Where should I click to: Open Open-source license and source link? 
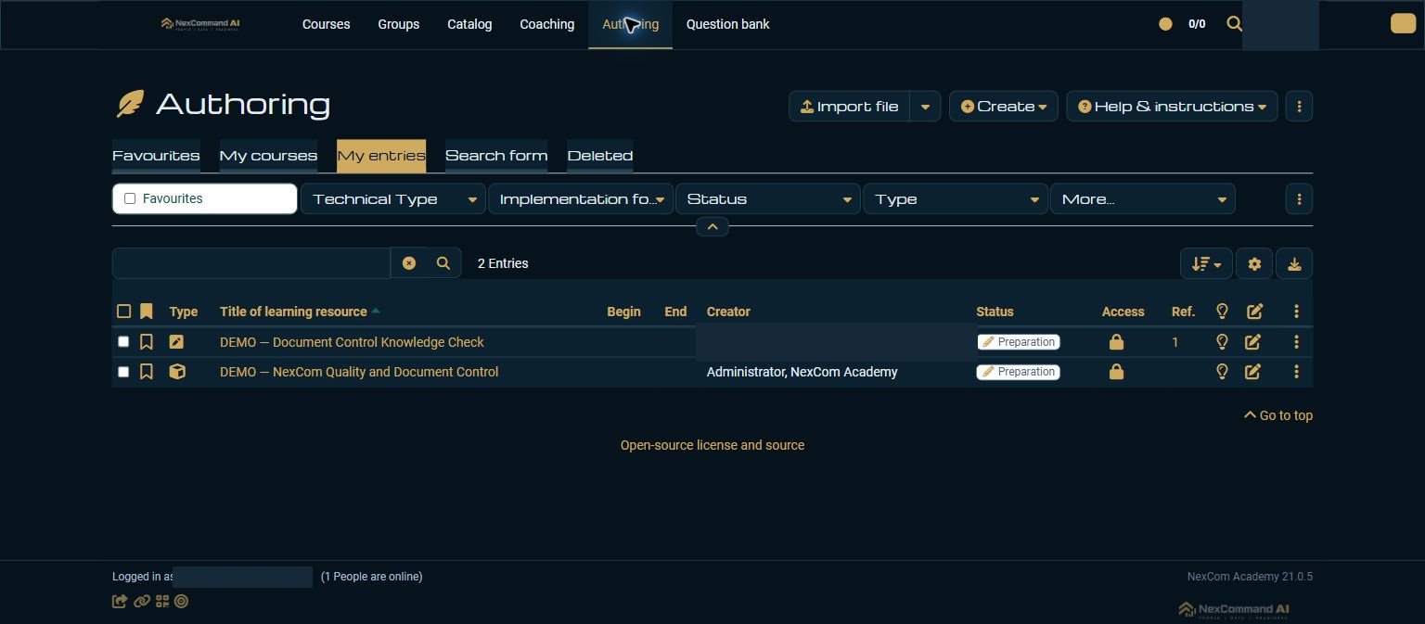pos(712,445)
